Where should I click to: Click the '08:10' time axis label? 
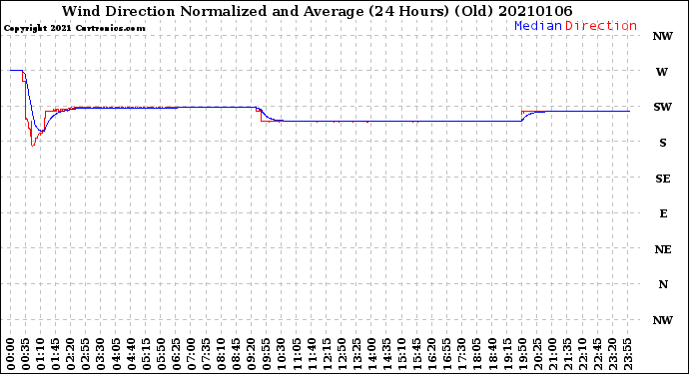(x=221, y=354)
